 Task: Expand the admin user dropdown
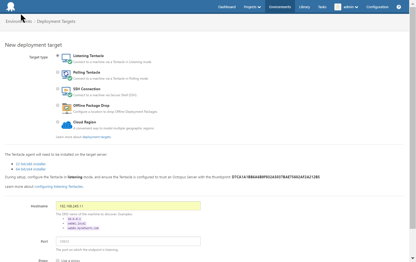[351, 7]
